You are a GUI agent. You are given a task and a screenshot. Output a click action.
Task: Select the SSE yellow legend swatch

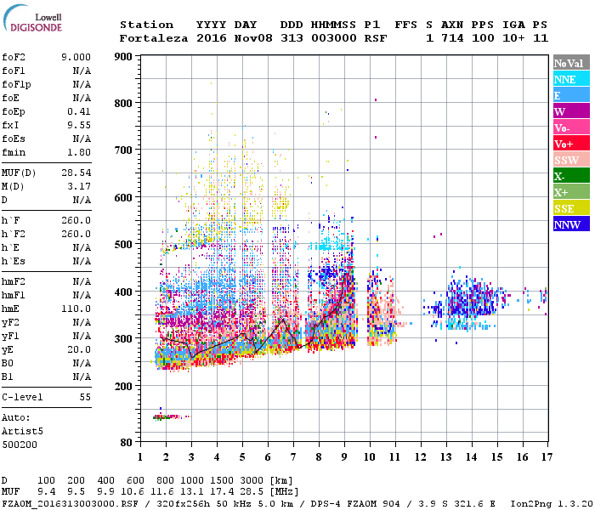pos(571,208)
